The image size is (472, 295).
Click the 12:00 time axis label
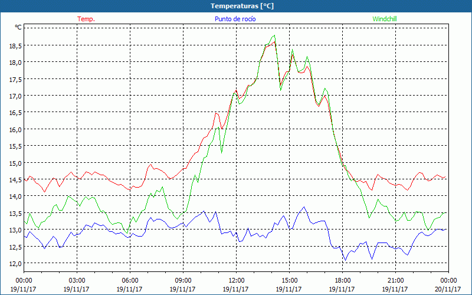click(x=236, y=280)
